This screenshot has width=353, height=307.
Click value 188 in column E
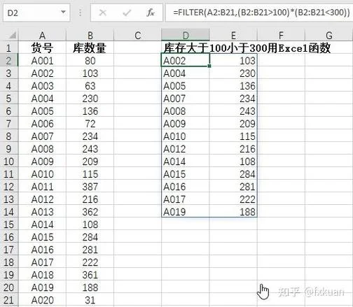click(233, 212)
